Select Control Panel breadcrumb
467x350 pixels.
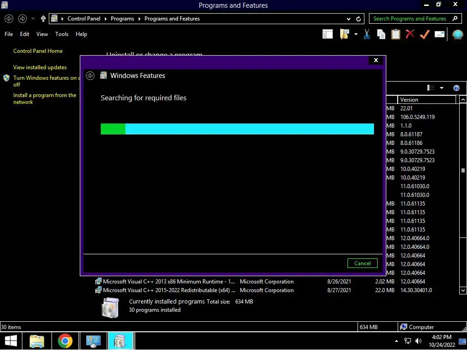coord(84,19)
